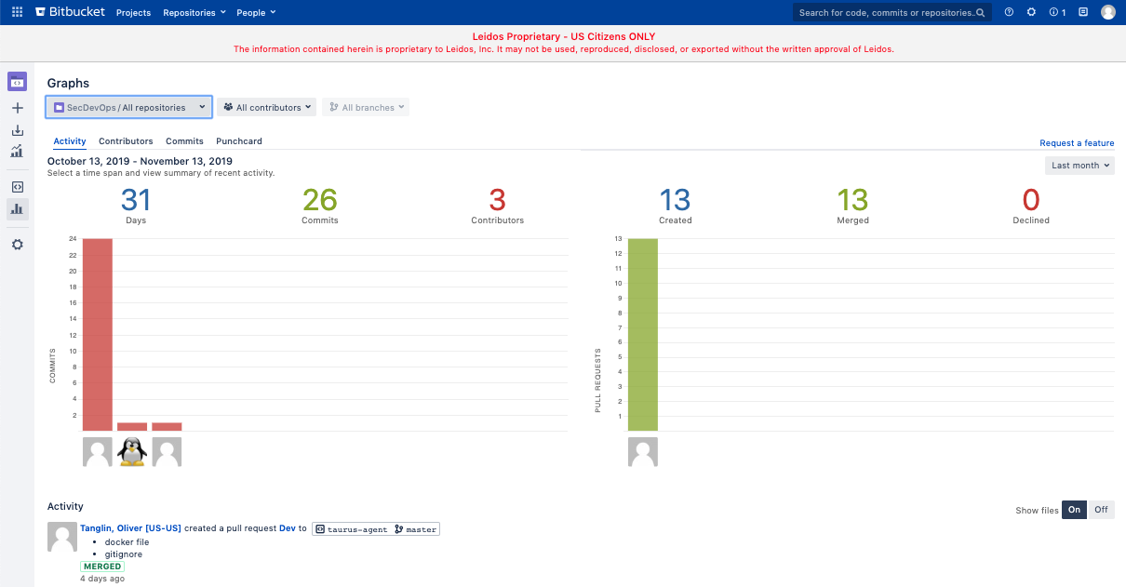Click the taurus-agent repository badge
The width and height of the screenshot is (1126, 587).
click(x=350, y=529)
